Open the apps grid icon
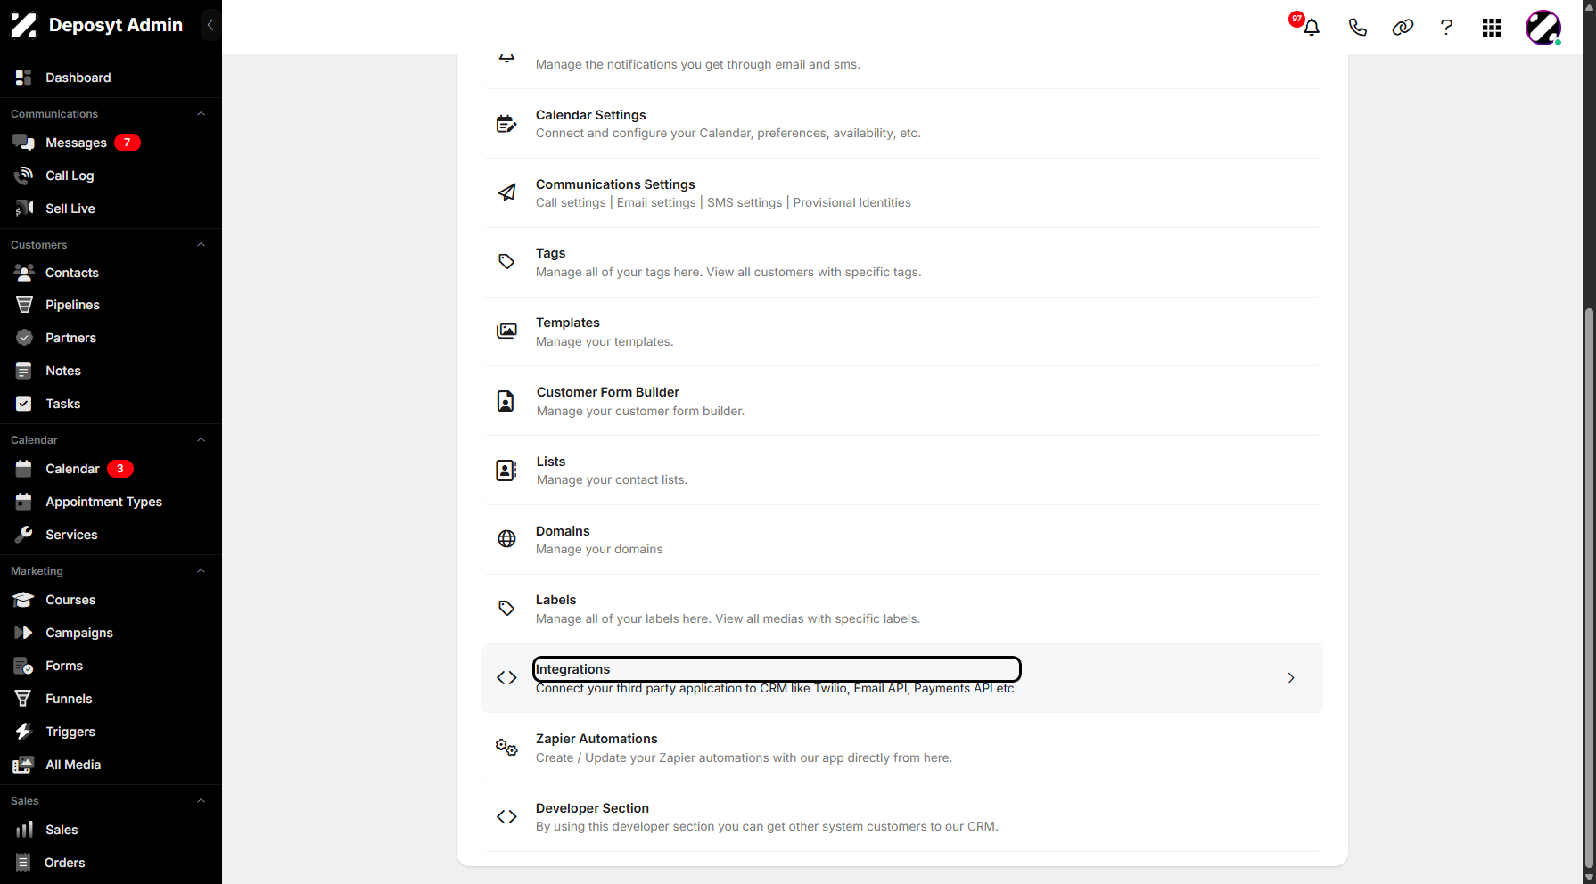 pyautogui.click(x=1492, y=28)
